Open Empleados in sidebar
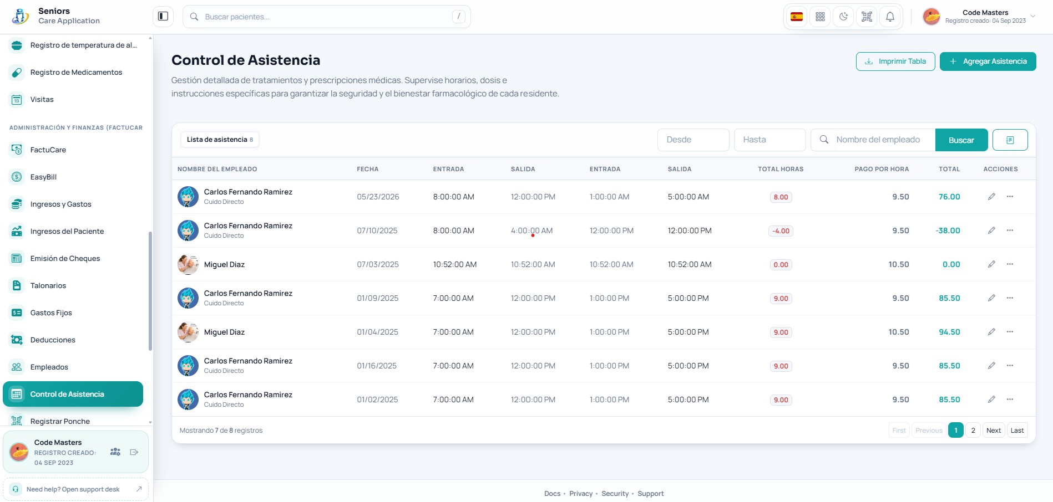This screenshot has width=1053, height=502. [73, 367]
